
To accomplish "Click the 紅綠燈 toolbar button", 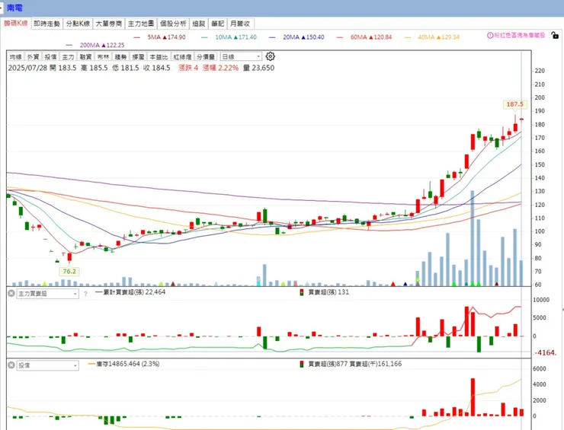I will 182,57.
